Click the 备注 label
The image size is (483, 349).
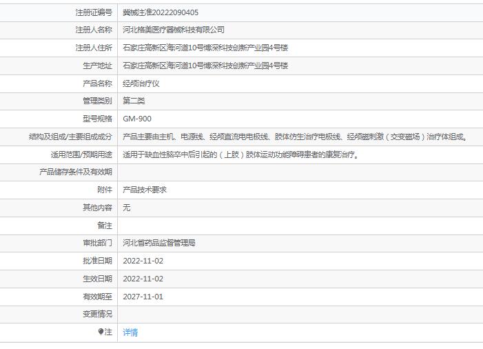pos(105,226)
